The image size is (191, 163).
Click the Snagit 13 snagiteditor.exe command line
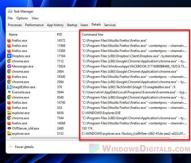point(129,87)
